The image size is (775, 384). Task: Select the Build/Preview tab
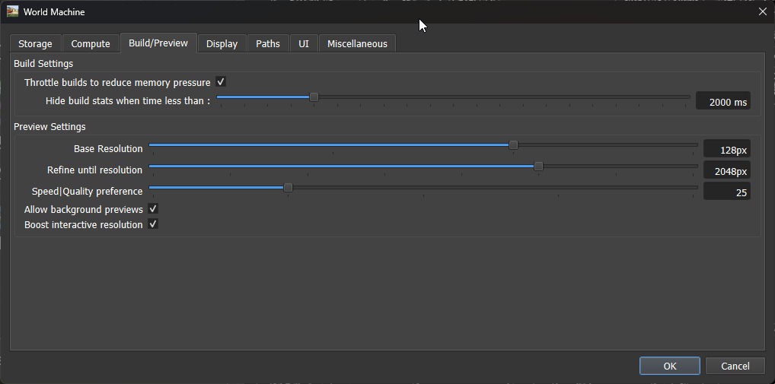pyautogui.click(x=158, y=43)
